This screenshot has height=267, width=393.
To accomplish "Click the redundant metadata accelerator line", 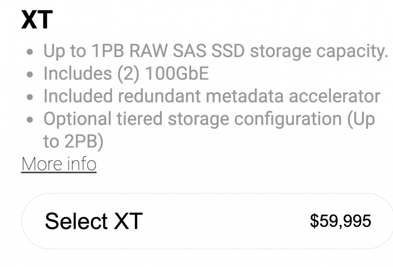I will point(211,96).
